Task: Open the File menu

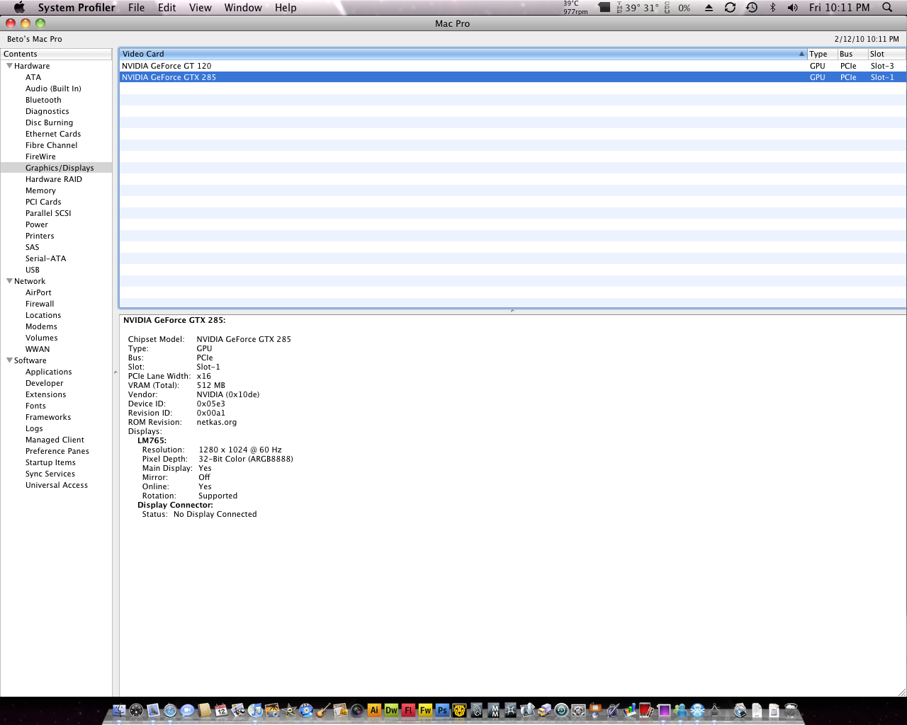Action: (x=136, y=8)
